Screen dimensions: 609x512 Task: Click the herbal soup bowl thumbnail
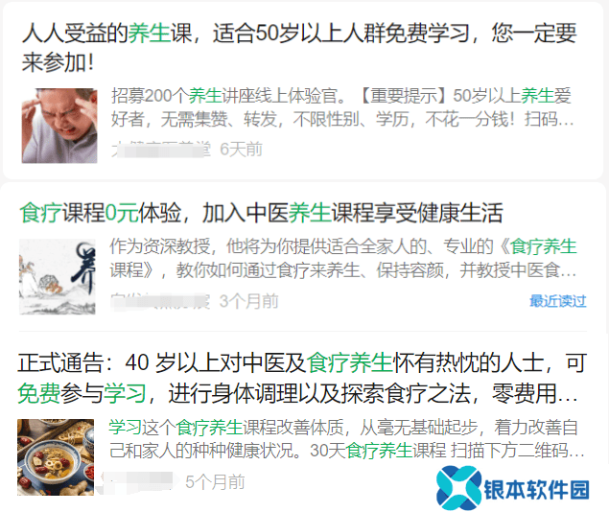point(56,457)
